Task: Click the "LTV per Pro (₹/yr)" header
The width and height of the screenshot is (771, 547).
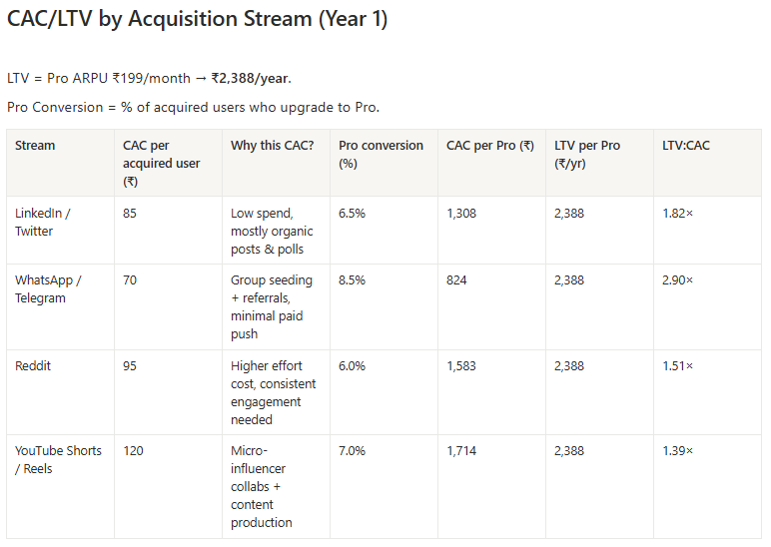Action: click(x=587, y=154)
